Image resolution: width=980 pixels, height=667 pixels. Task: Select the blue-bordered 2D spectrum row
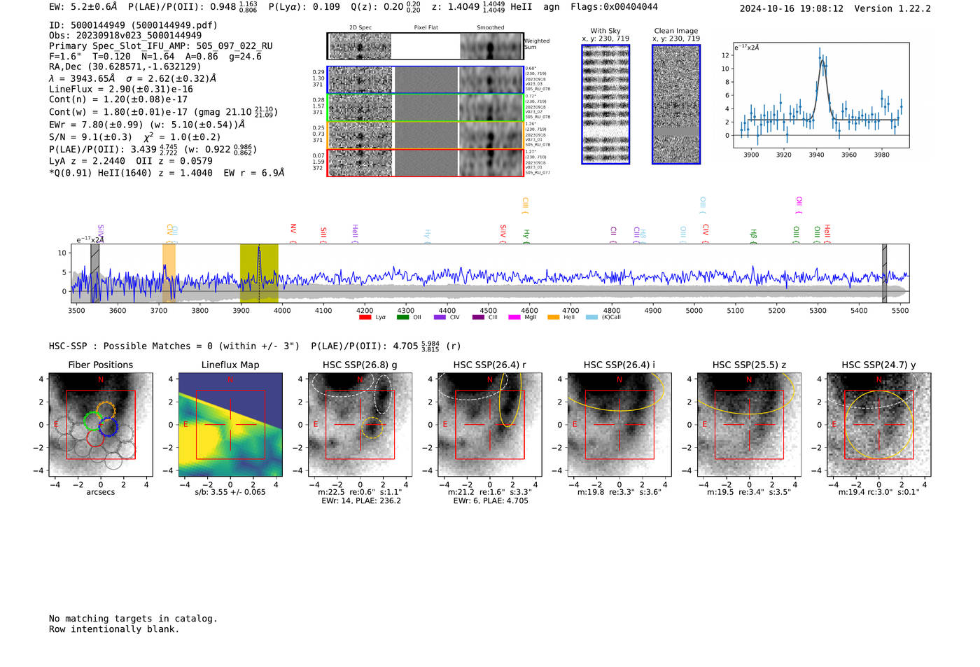click(x=425, y=79)
